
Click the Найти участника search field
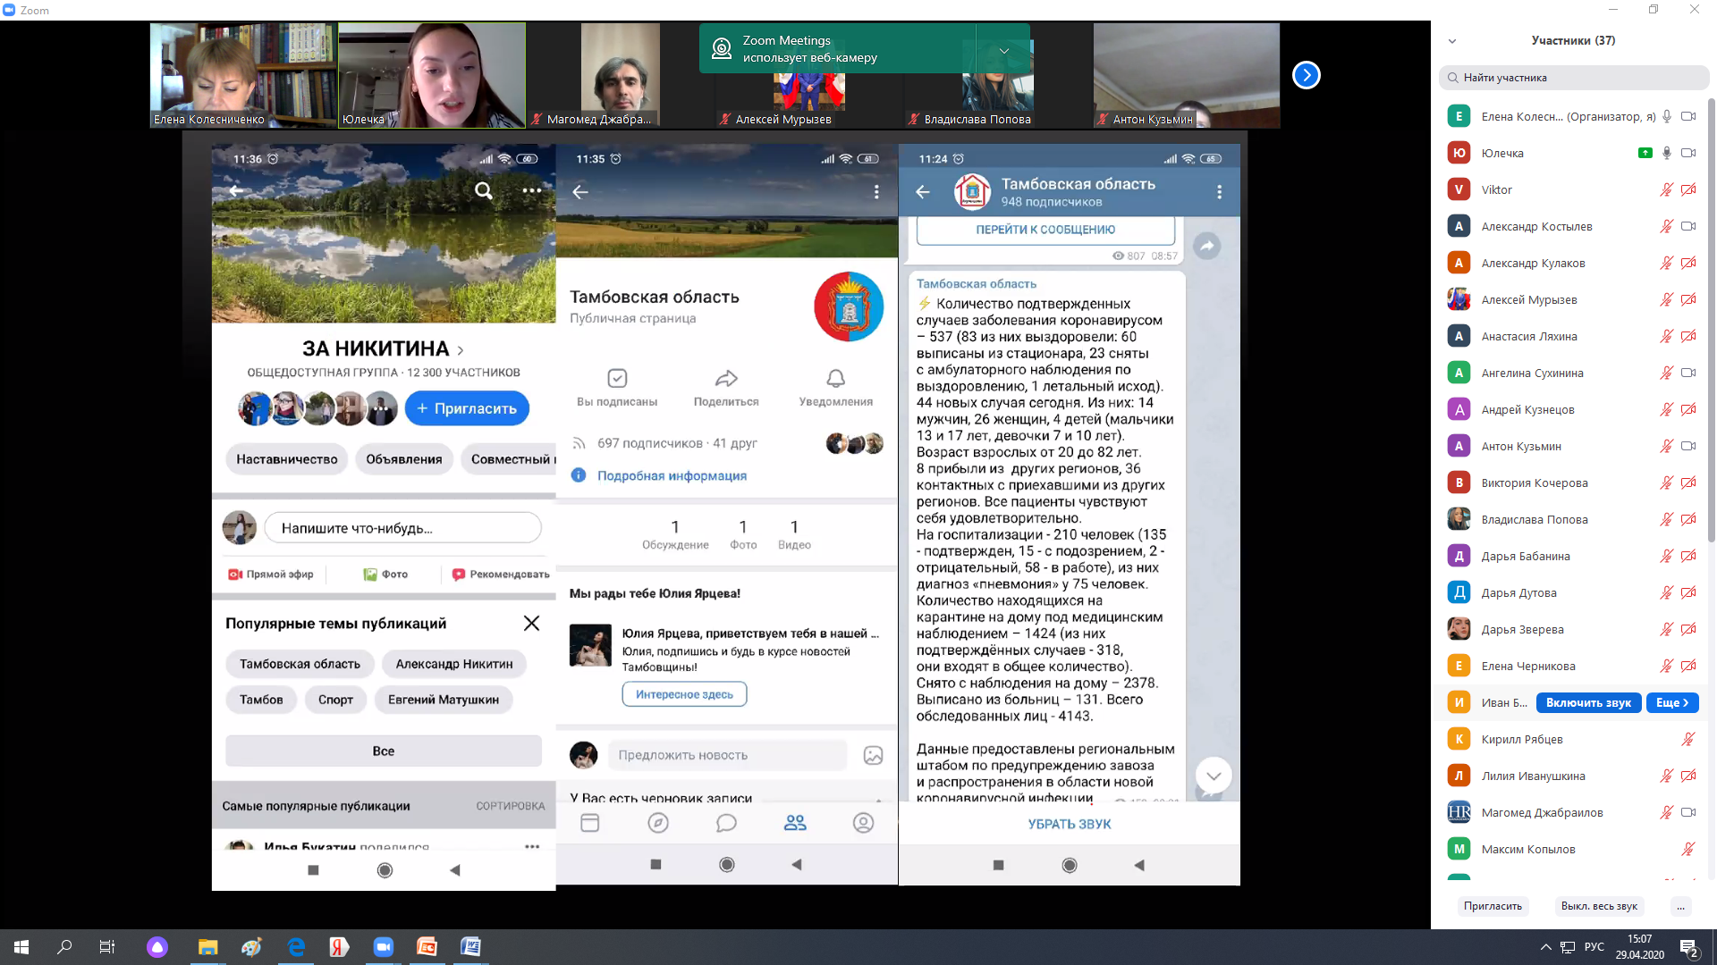point(1574,78)
